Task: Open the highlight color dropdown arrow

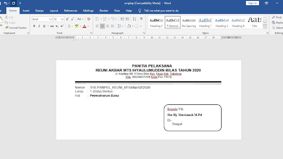Action: click(x=80, y=26)
